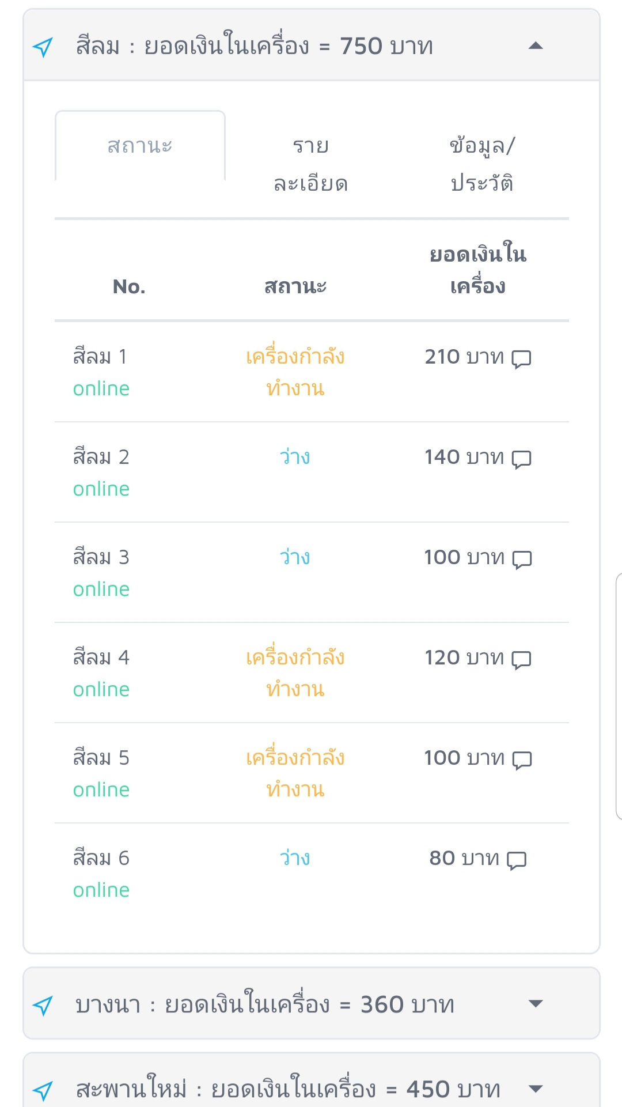Tap comment icon in สีลม 3 row
This screenshot has height=1107, width=622.
click(522, 559)
